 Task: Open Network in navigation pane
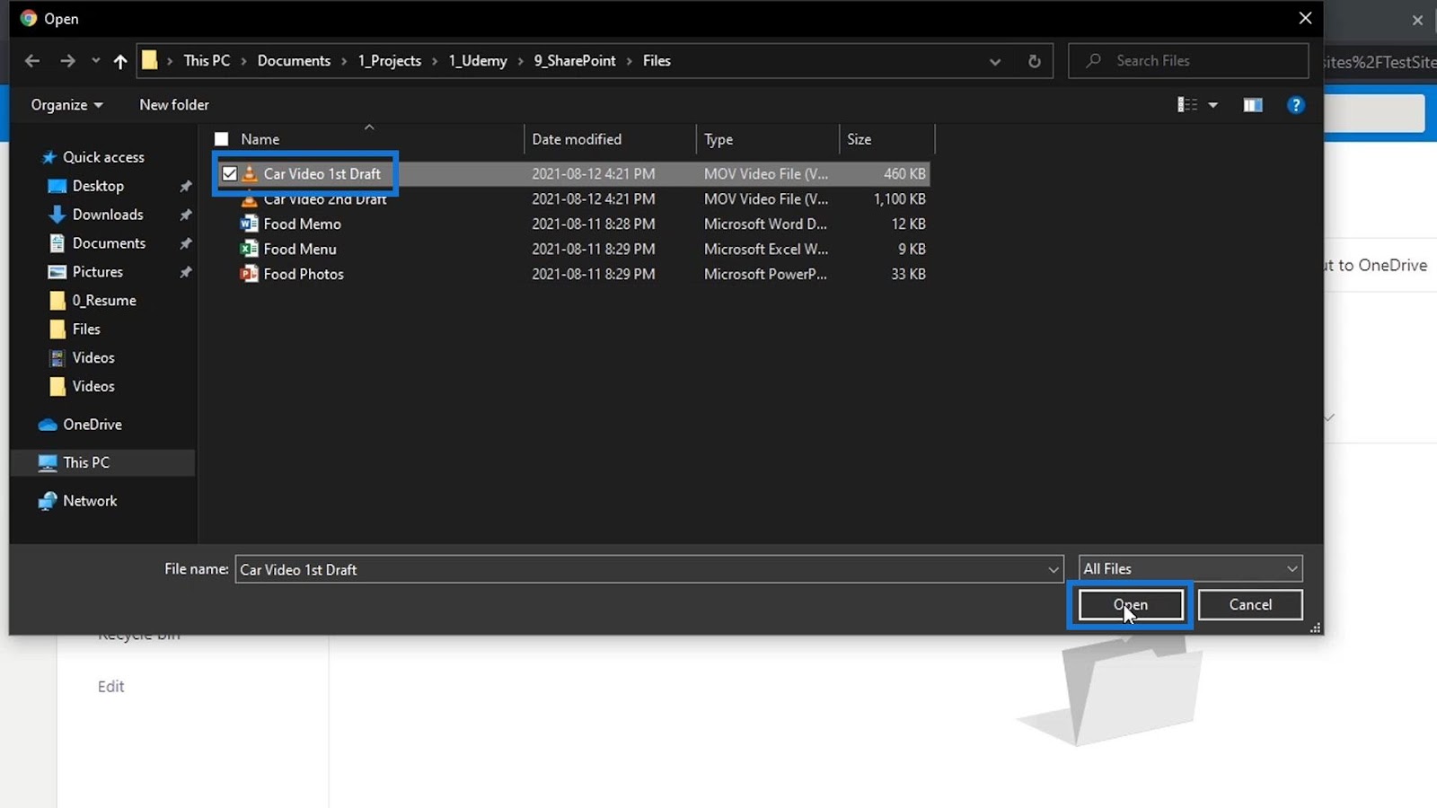(x=90, y=501)
